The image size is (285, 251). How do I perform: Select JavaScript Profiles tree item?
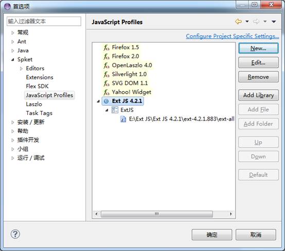point(49,95)
